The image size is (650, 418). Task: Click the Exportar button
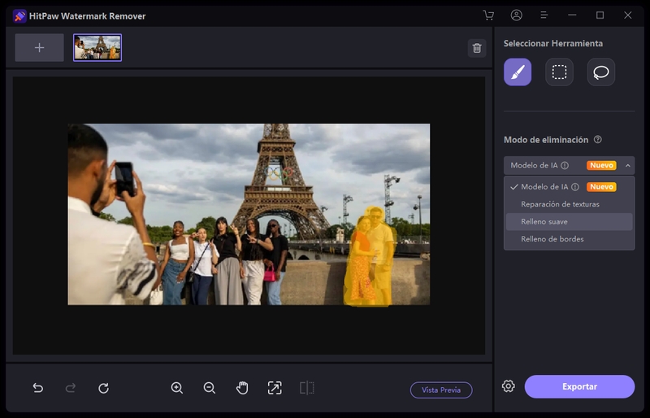(579, 386)
